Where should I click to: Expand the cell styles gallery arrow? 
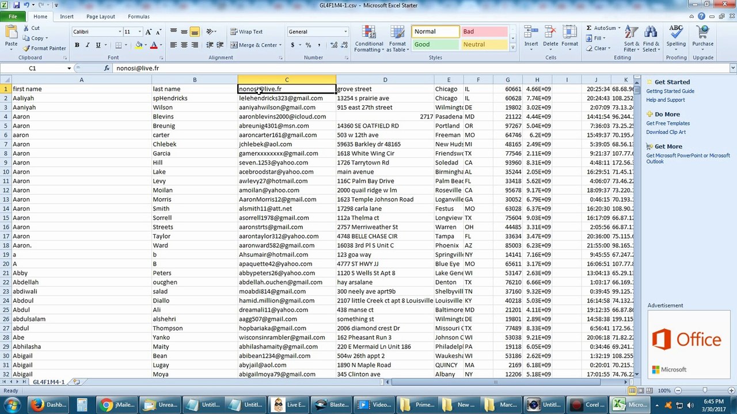pyautogui.click(x=512, y=48)
